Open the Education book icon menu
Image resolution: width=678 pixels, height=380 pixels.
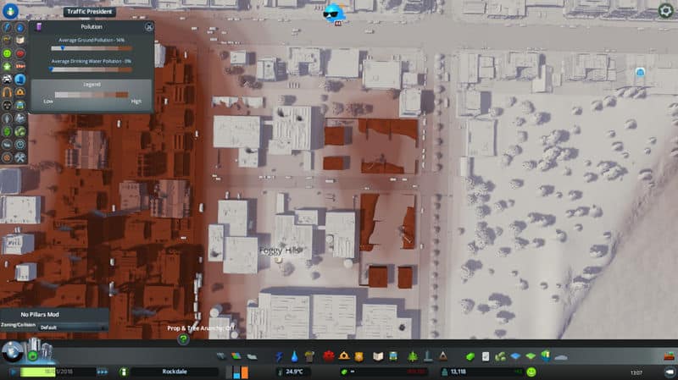[379, 356]
